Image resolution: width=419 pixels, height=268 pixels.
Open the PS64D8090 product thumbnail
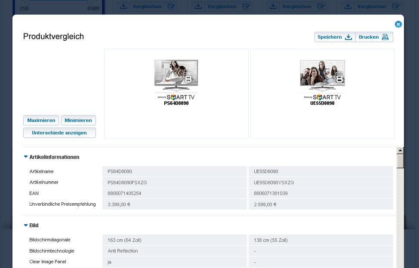[x=176, y=79]
